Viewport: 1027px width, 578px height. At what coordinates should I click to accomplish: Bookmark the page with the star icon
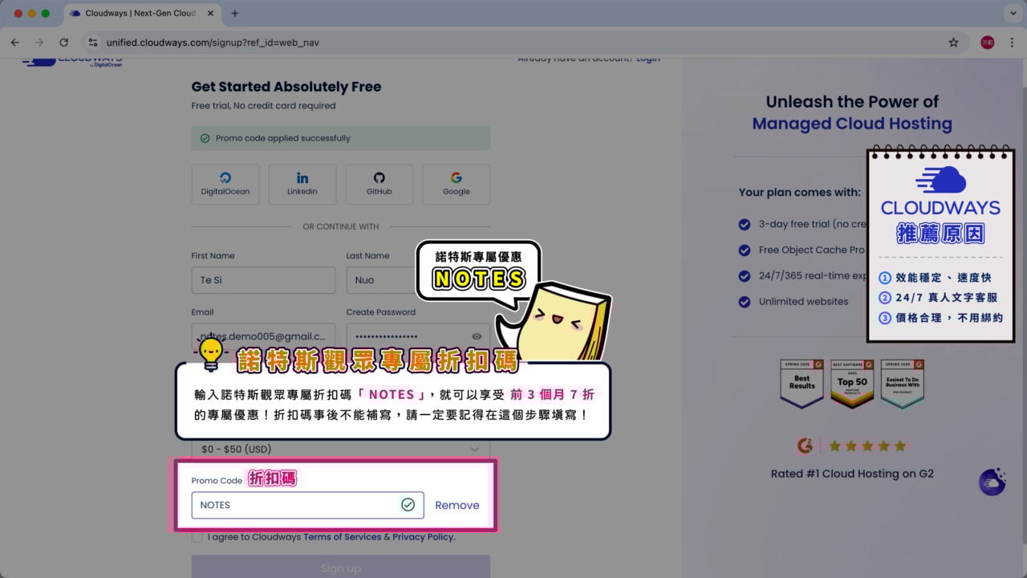[x=953, y=43]
